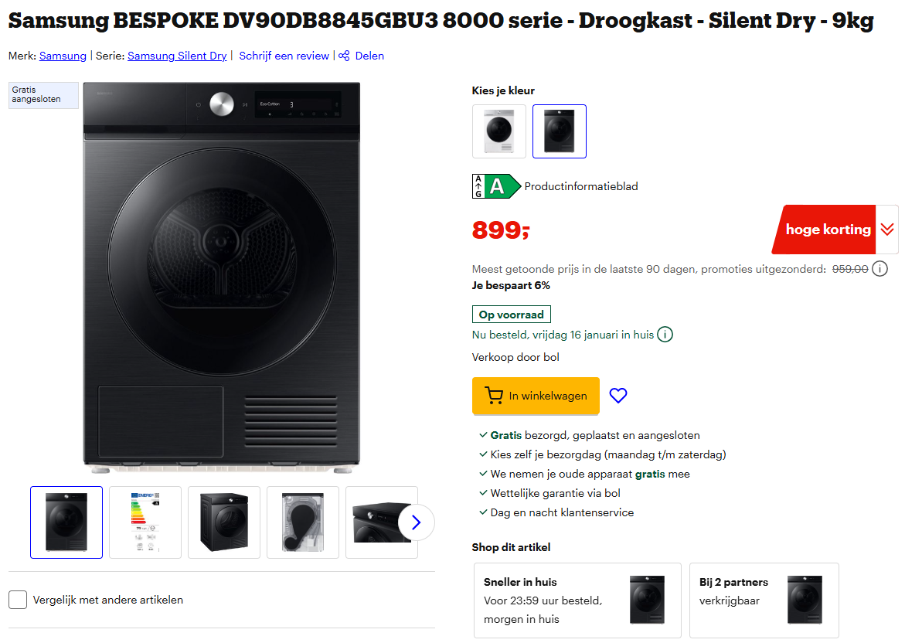
Task: Click the Delen share icon
Action: (x=343, y=56)
